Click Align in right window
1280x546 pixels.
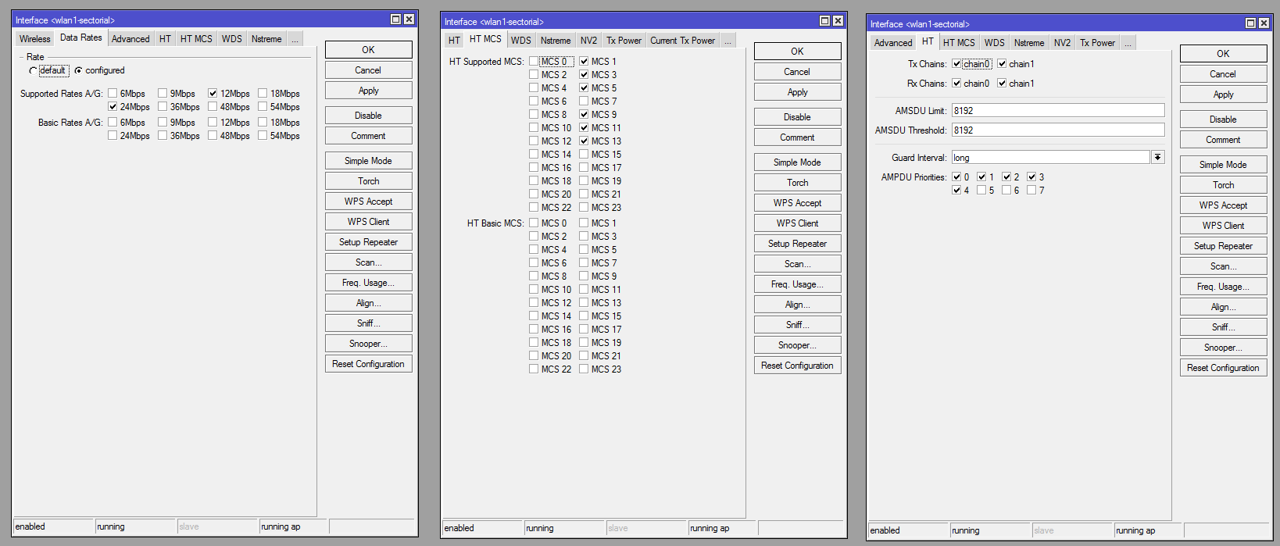point(1223,306)
